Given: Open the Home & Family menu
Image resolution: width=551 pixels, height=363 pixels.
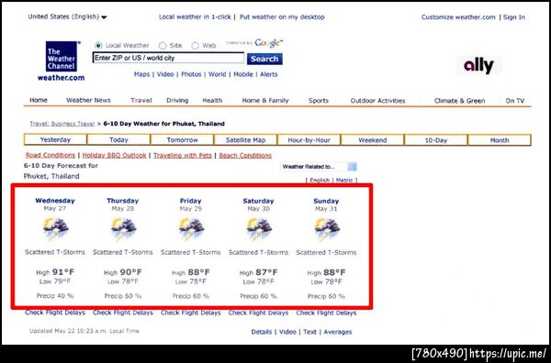Looking at the screenshot, I should click(x=265, y=101).
